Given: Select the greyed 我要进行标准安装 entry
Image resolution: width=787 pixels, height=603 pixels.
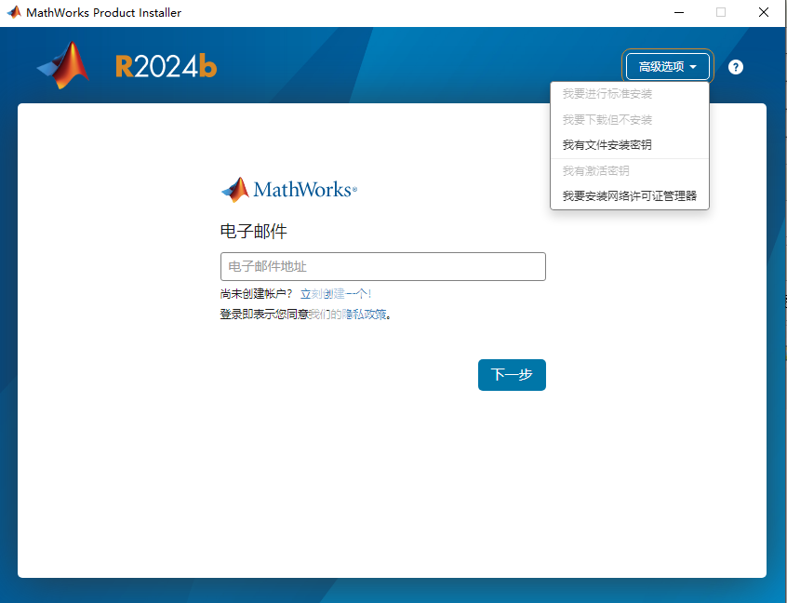Looking at the screenshot, I should pos(607,94).
